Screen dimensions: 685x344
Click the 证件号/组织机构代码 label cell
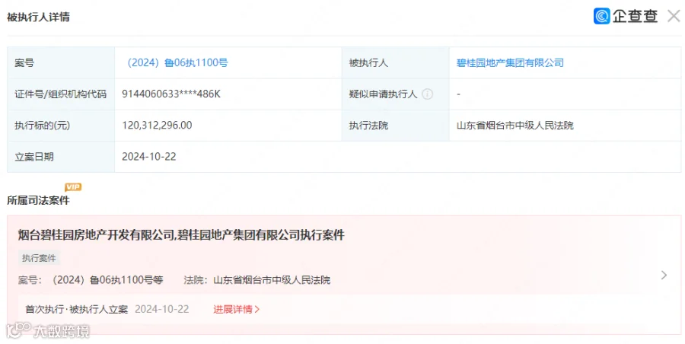coord(61,94)
